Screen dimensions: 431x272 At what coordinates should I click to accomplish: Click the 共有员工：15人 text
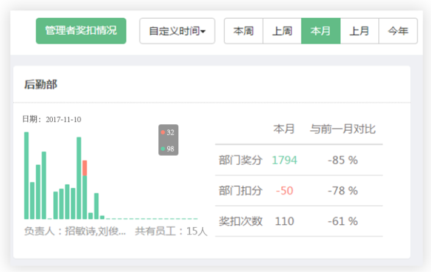(171, 231)
